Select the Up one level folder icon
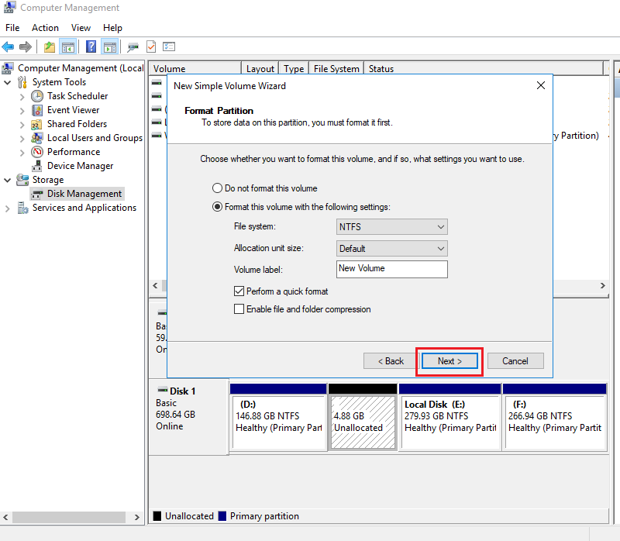Image resolution: width=620 pixels, height=541 pixels. pyautogui.click(x=48, y=47)
